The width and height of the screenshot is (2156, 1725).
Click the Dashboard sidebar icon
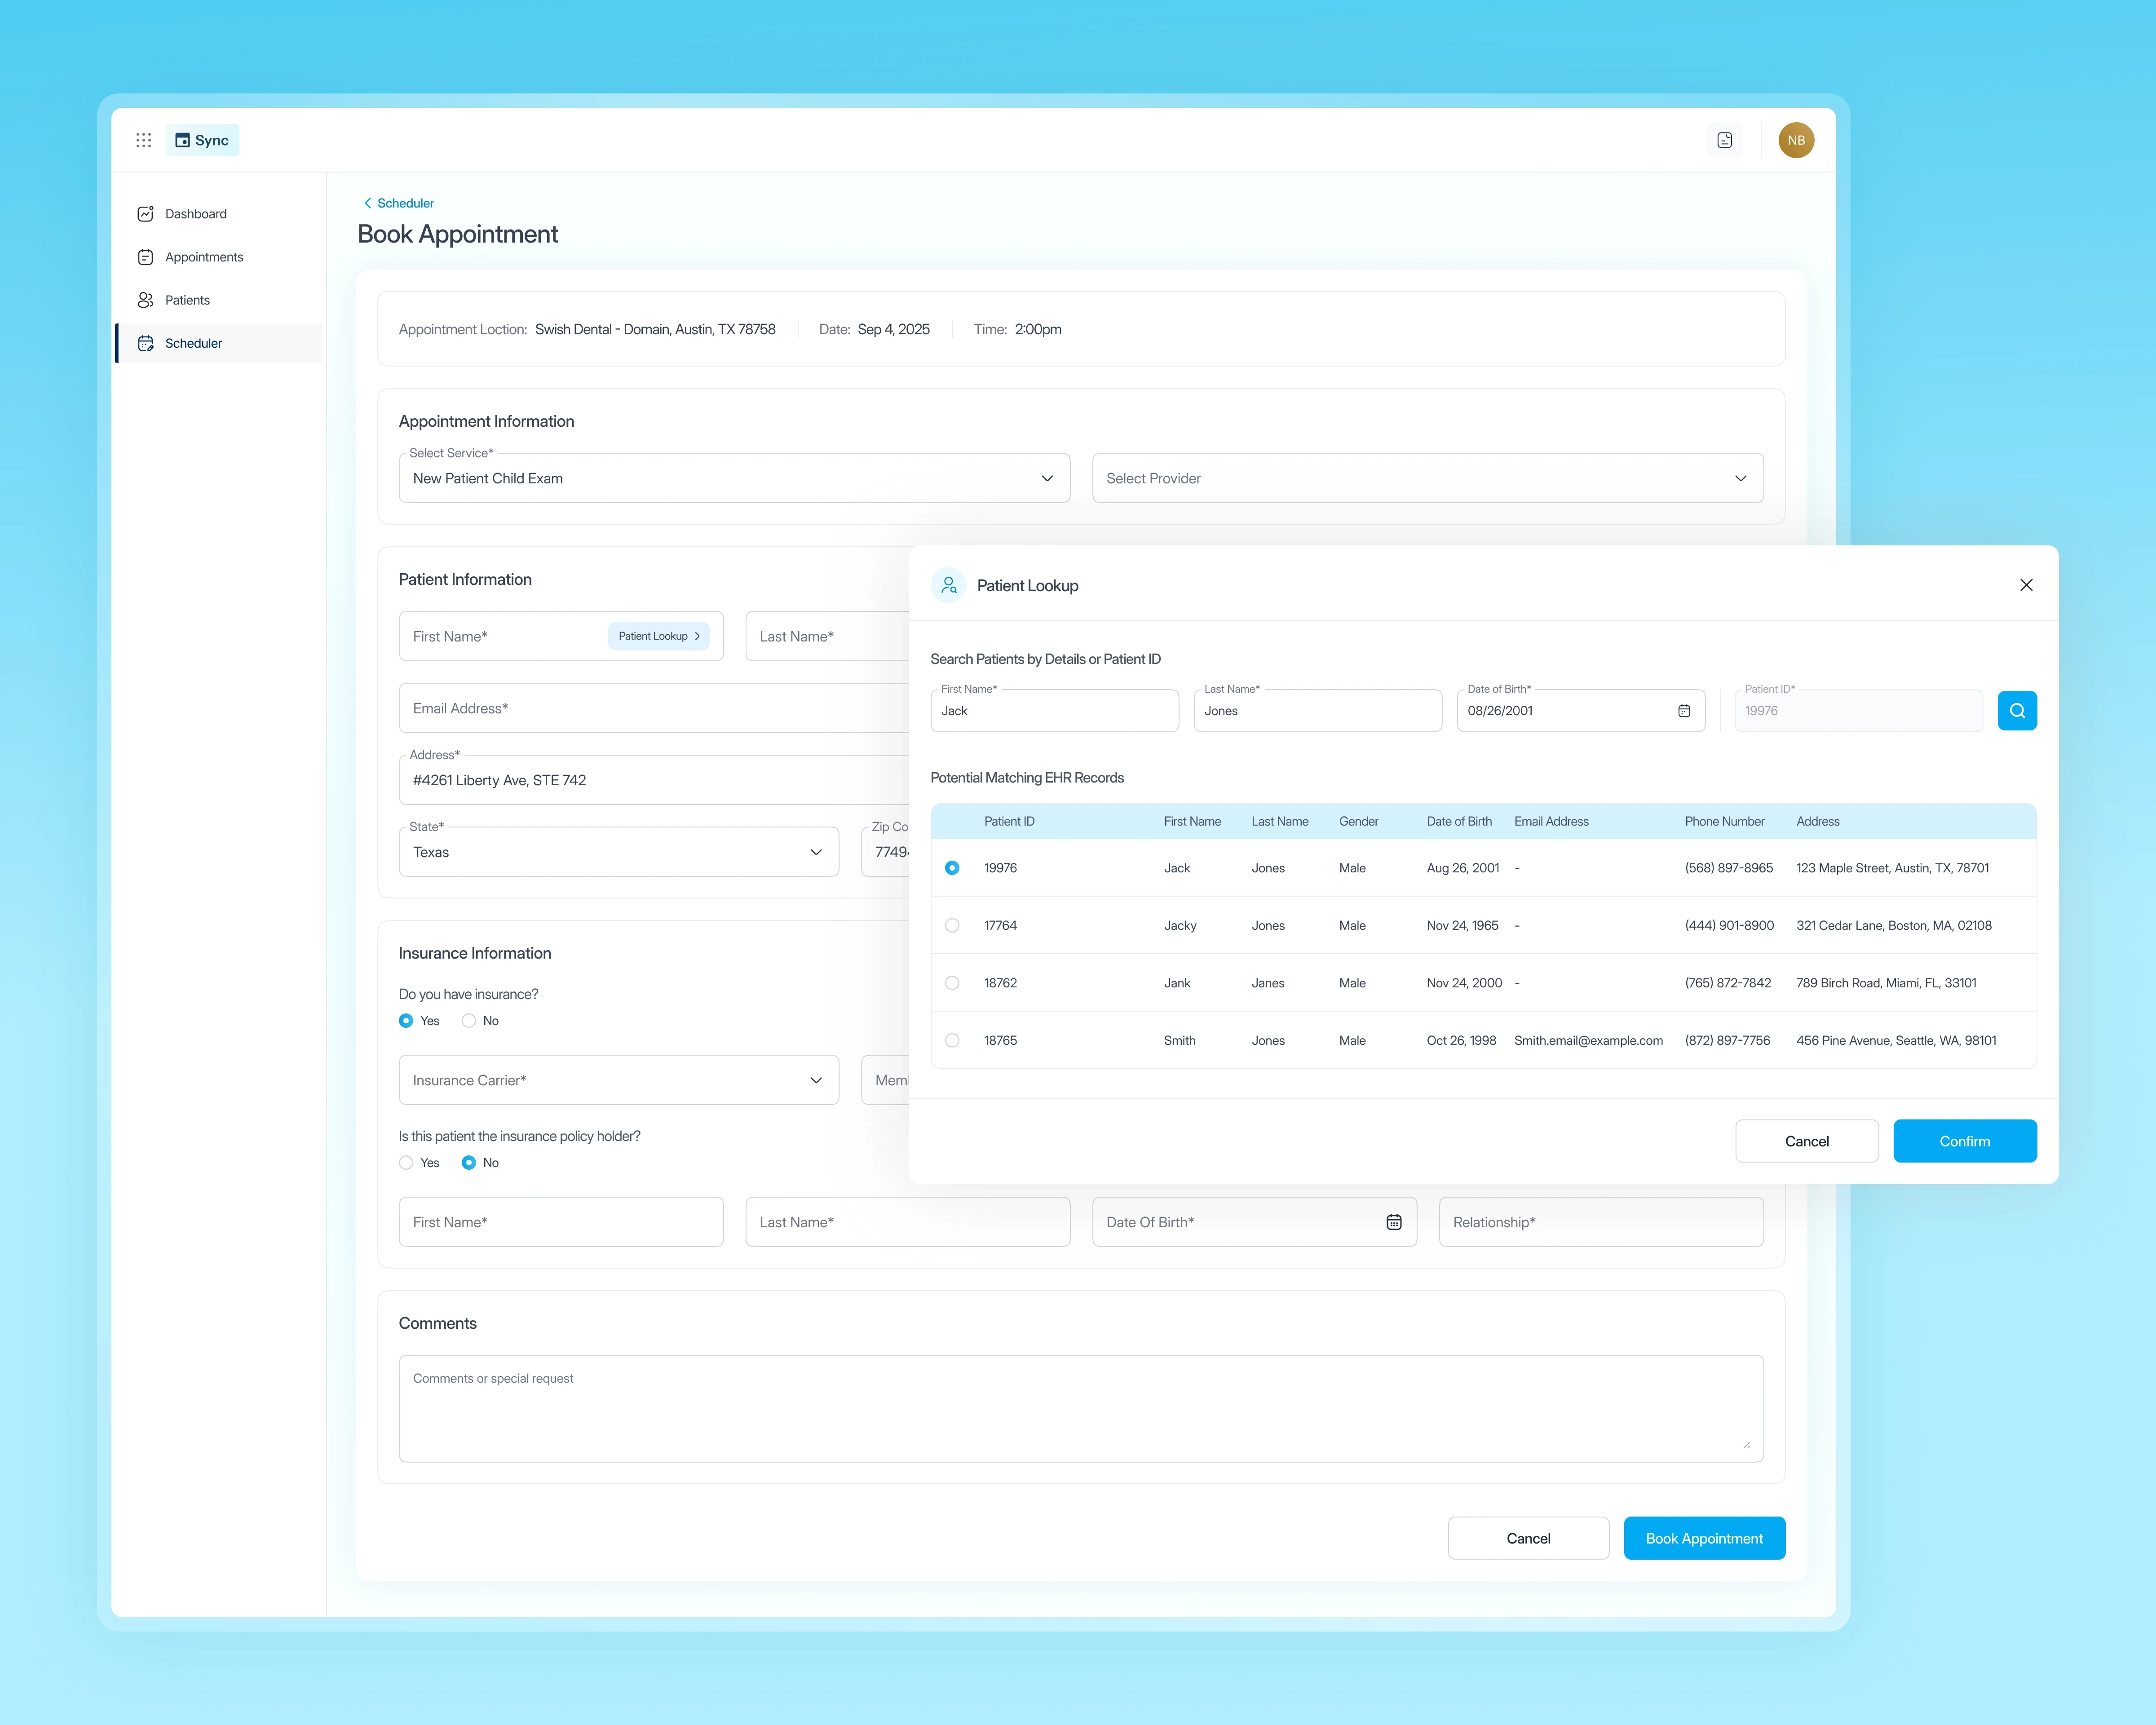(146, 214)
